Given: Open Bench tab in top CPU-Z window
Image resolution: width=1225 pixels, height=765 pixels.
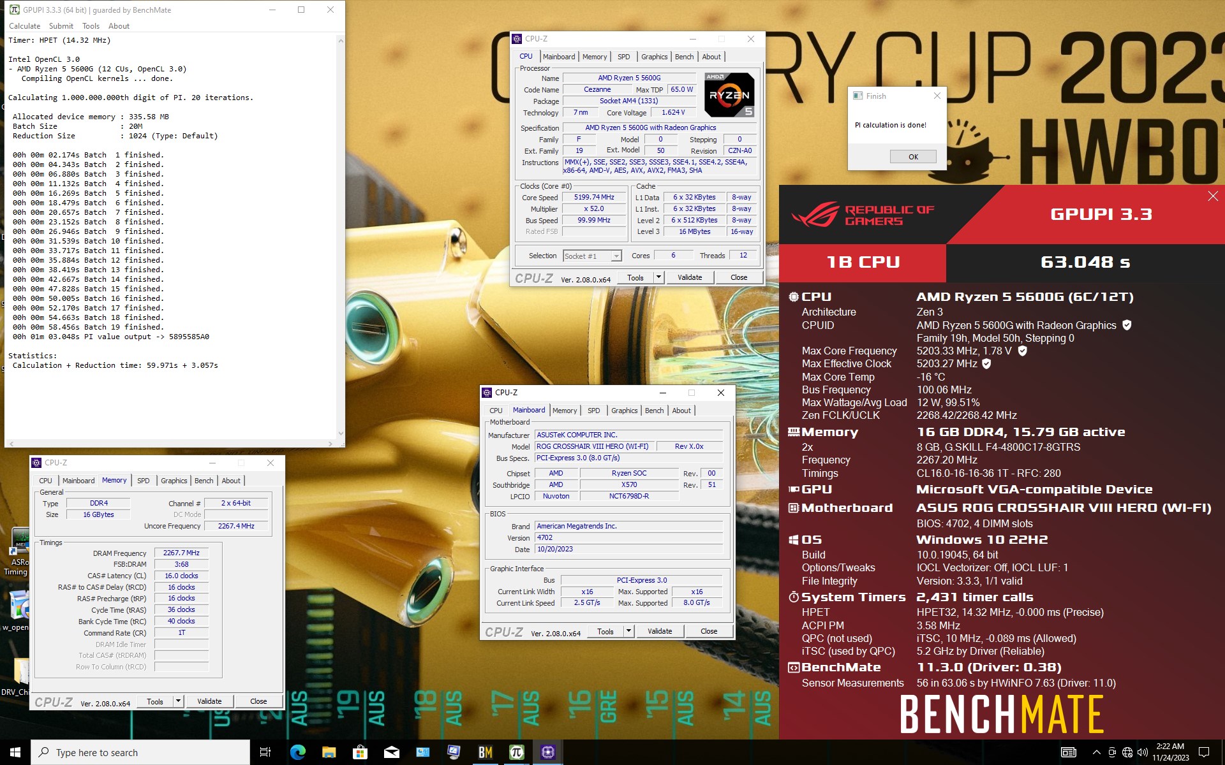Looking at the screenshot, I should 684,57.
